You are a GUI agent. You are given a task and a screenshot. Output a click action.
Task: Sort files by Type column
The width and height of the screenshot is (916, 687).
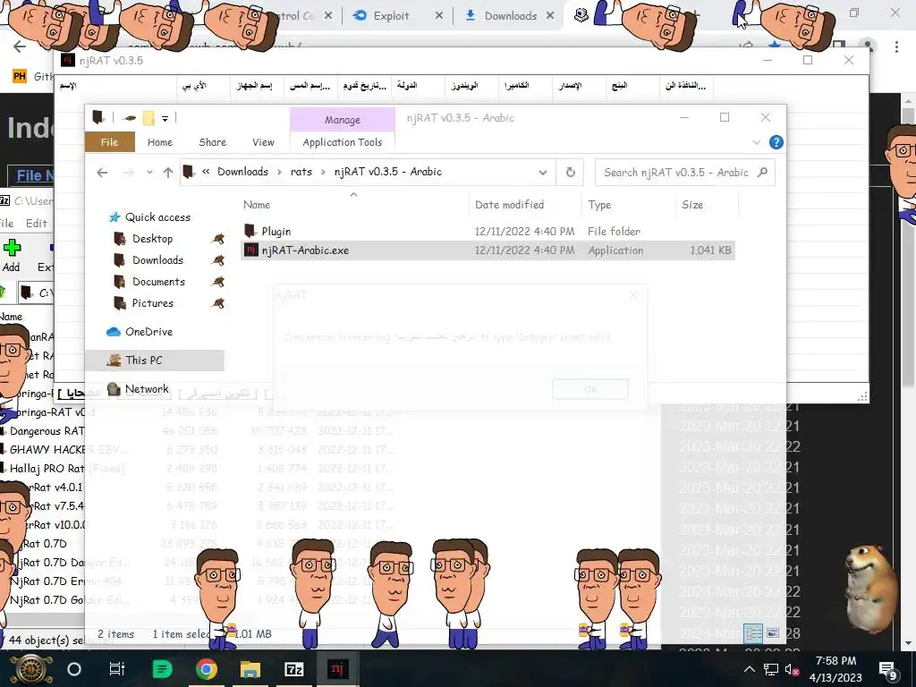(x=599, y=205)
